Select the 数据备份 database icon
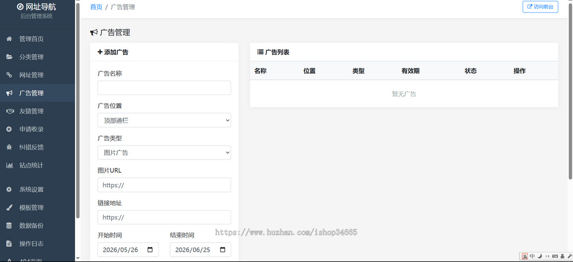 (9, 225)
